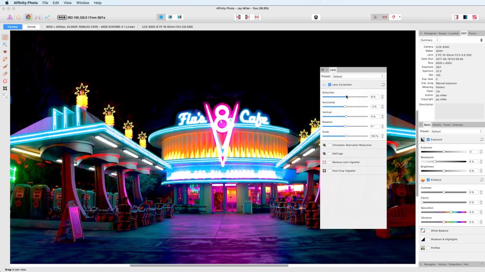
Task: Enable the Defringe checkbox
Action: tap(330, 153)
